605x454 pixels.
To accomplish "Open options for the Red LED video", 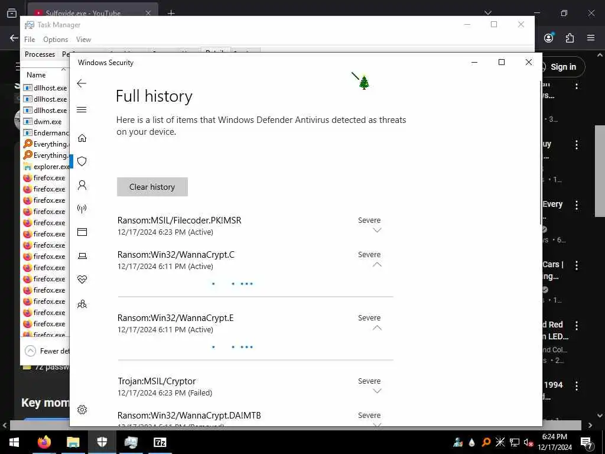I will tap(577, 326).
